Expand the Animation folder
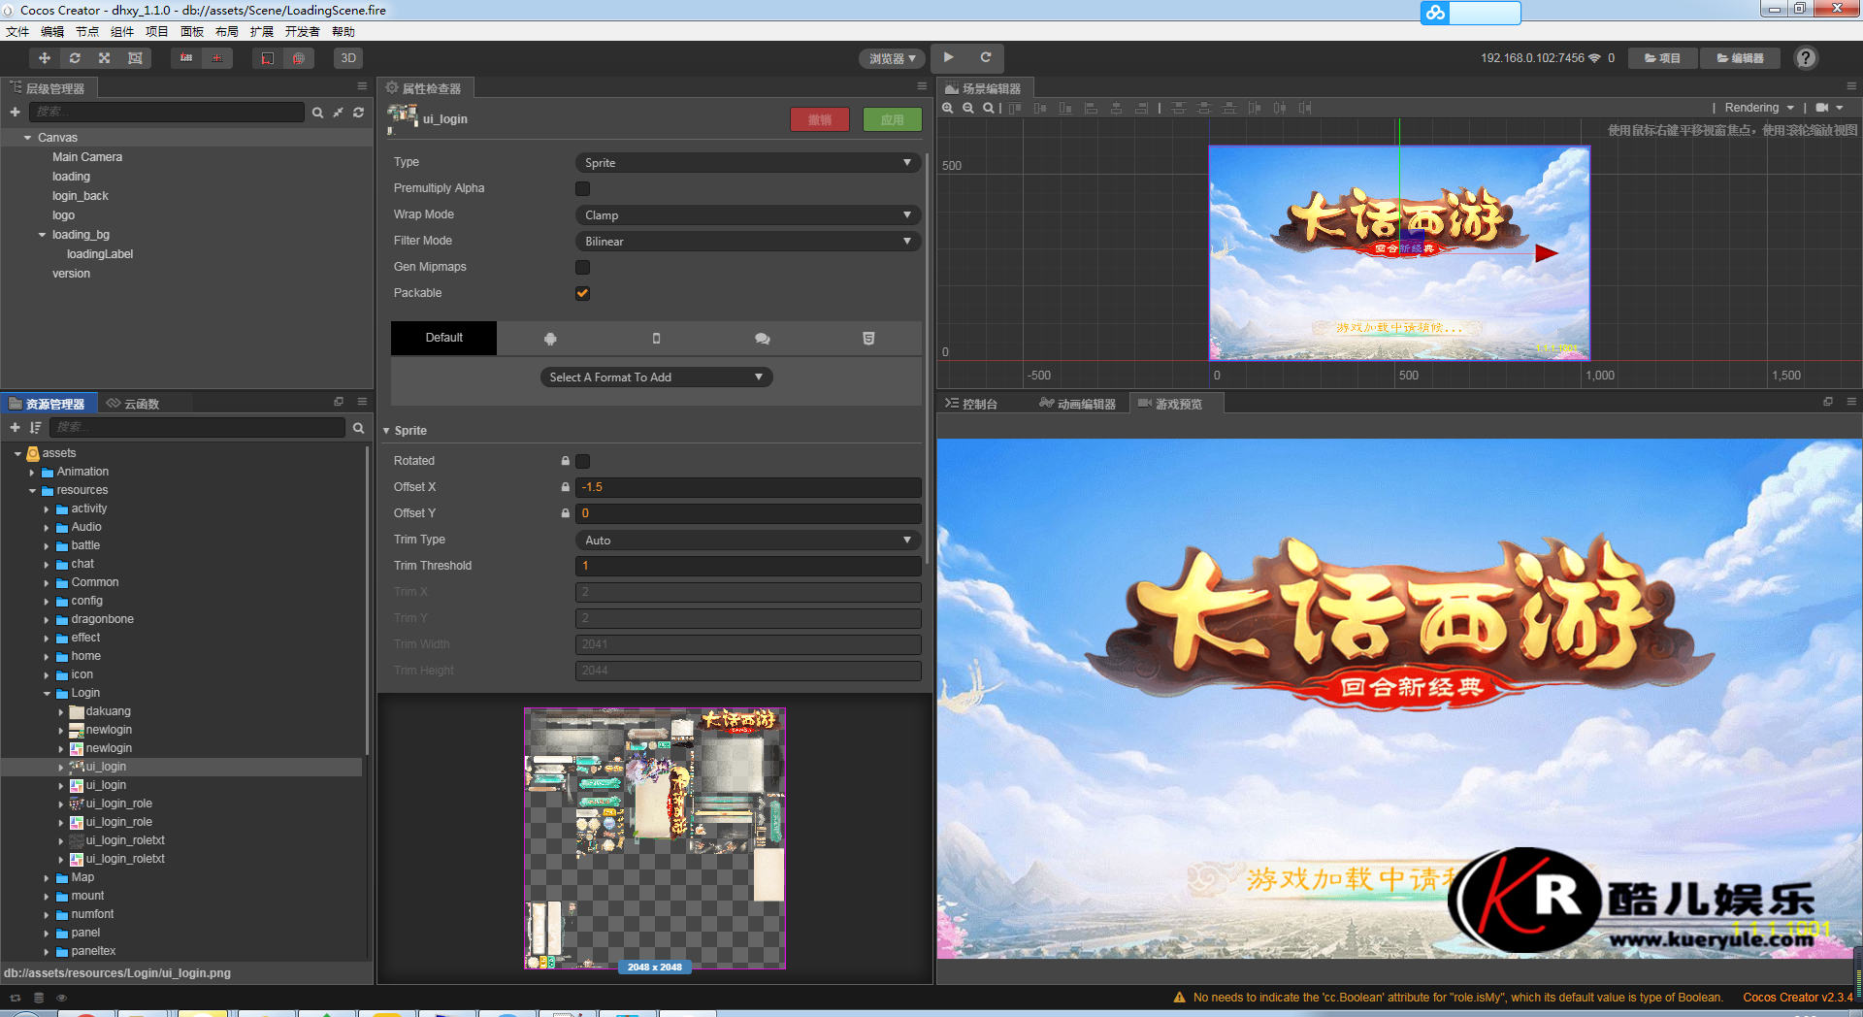This screenshot has width=1863, height=1017. (x=32, y=473)
